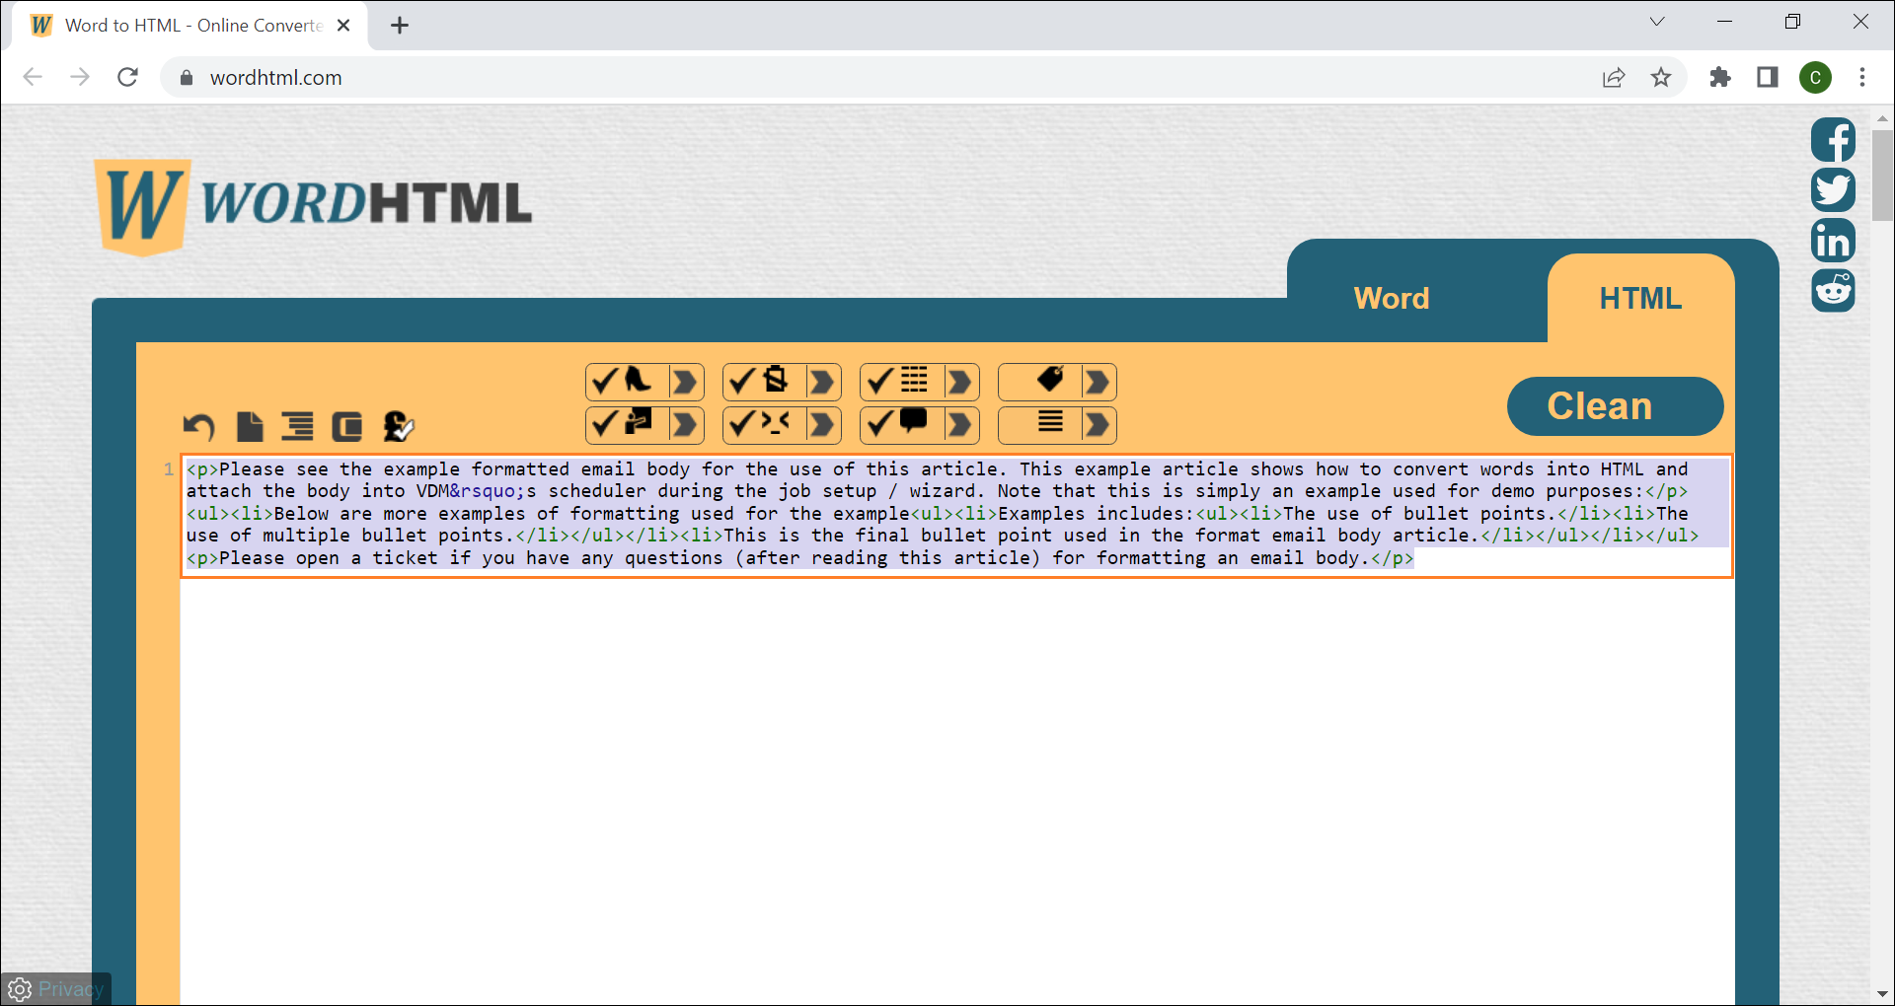
Task: Share the page on Facebook
Action: (1833, 139)
